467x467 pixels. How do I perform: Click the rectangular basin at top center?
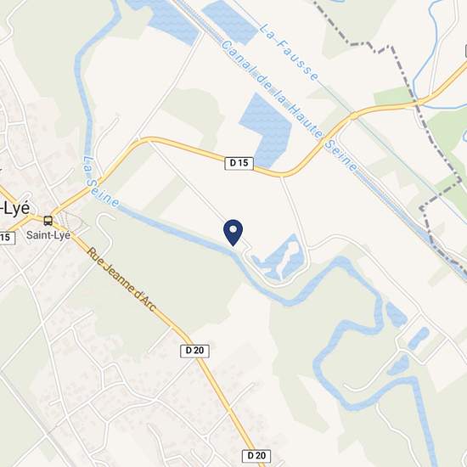(229, 22)
